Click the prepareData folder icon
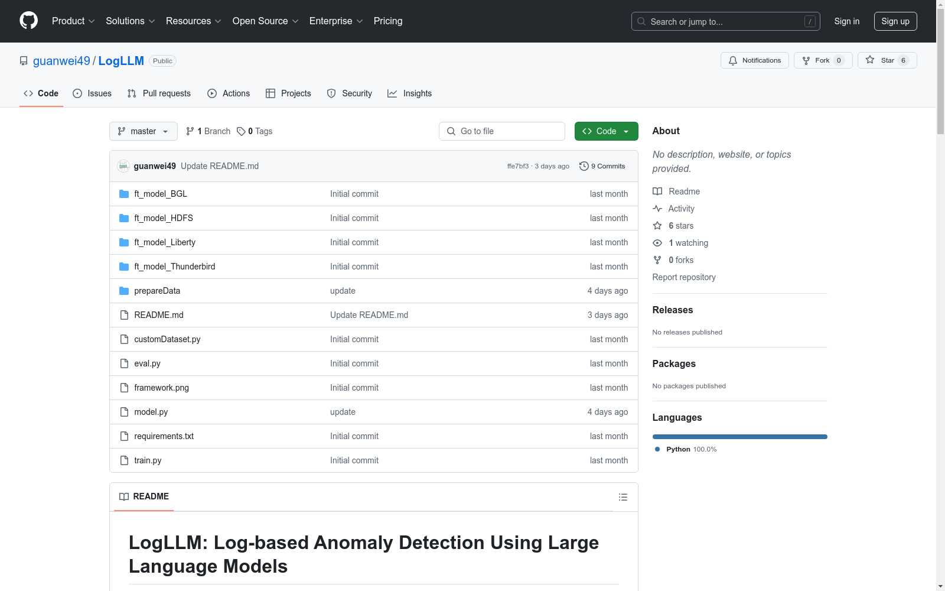Screen dimensions: 945x591 124,291
